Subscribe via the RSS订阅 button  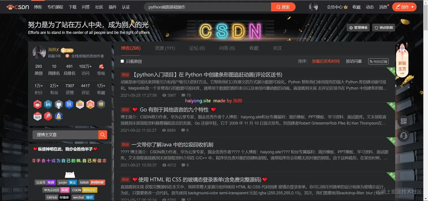pos(378,61)
